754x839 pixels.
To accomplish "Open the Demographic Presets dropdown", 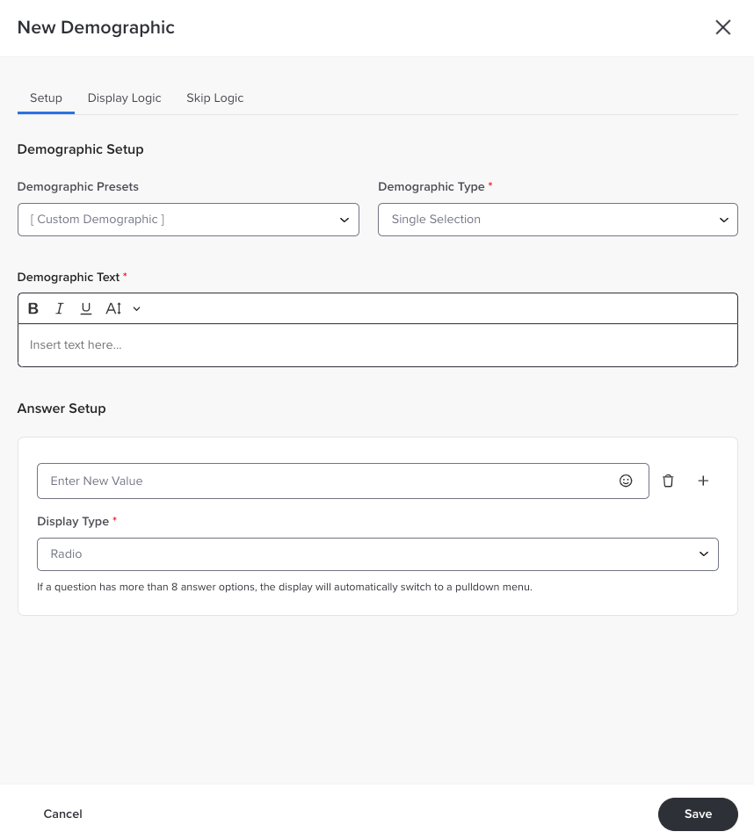I will [188, 220].
